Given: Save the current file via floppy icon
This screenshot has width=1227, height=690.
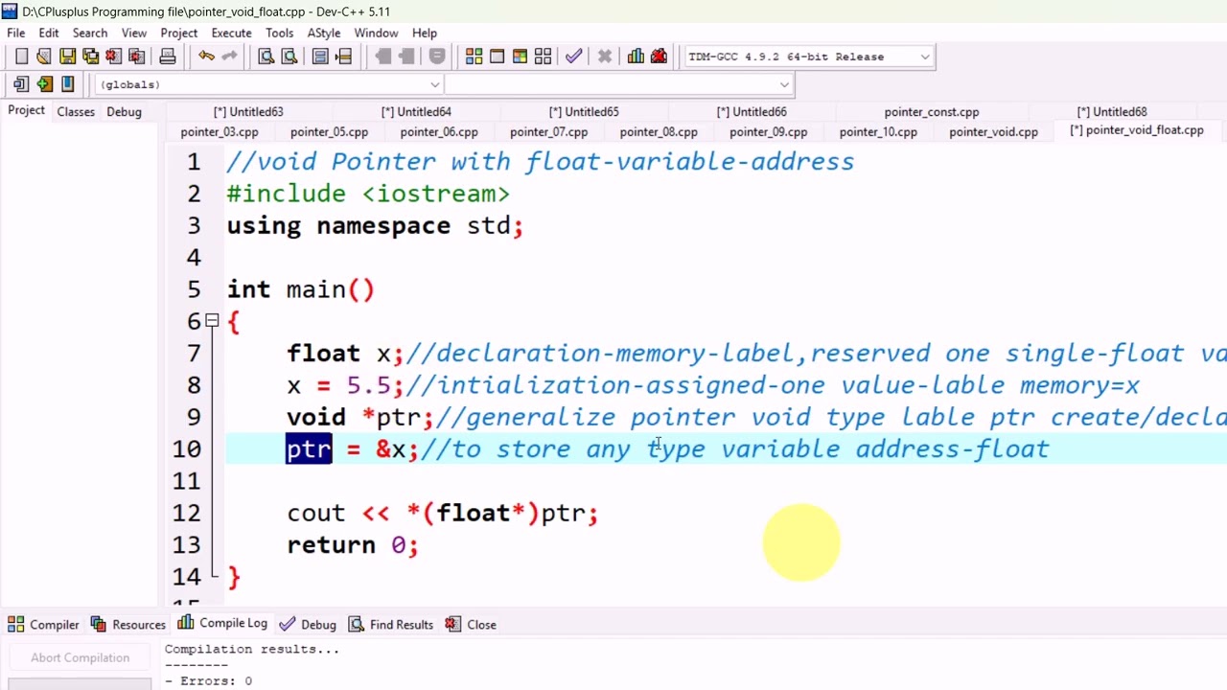Looking at the screenshot, I should 67,57.
